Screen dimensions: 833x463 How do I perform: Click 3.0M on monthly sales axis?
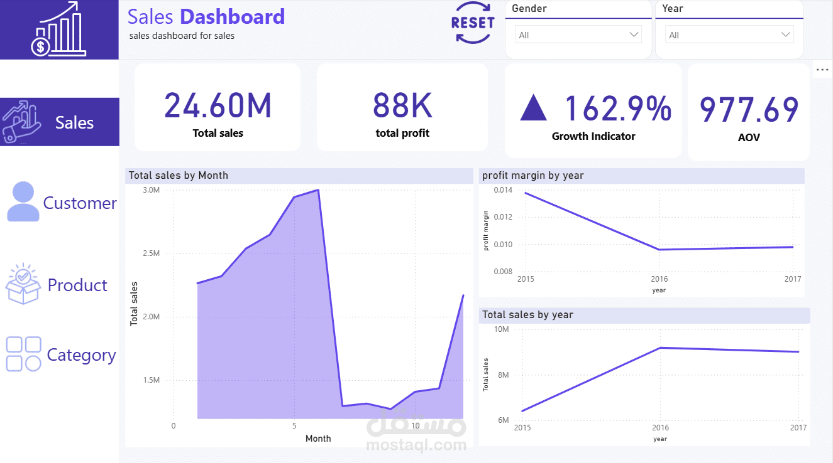tap(152, 189)
